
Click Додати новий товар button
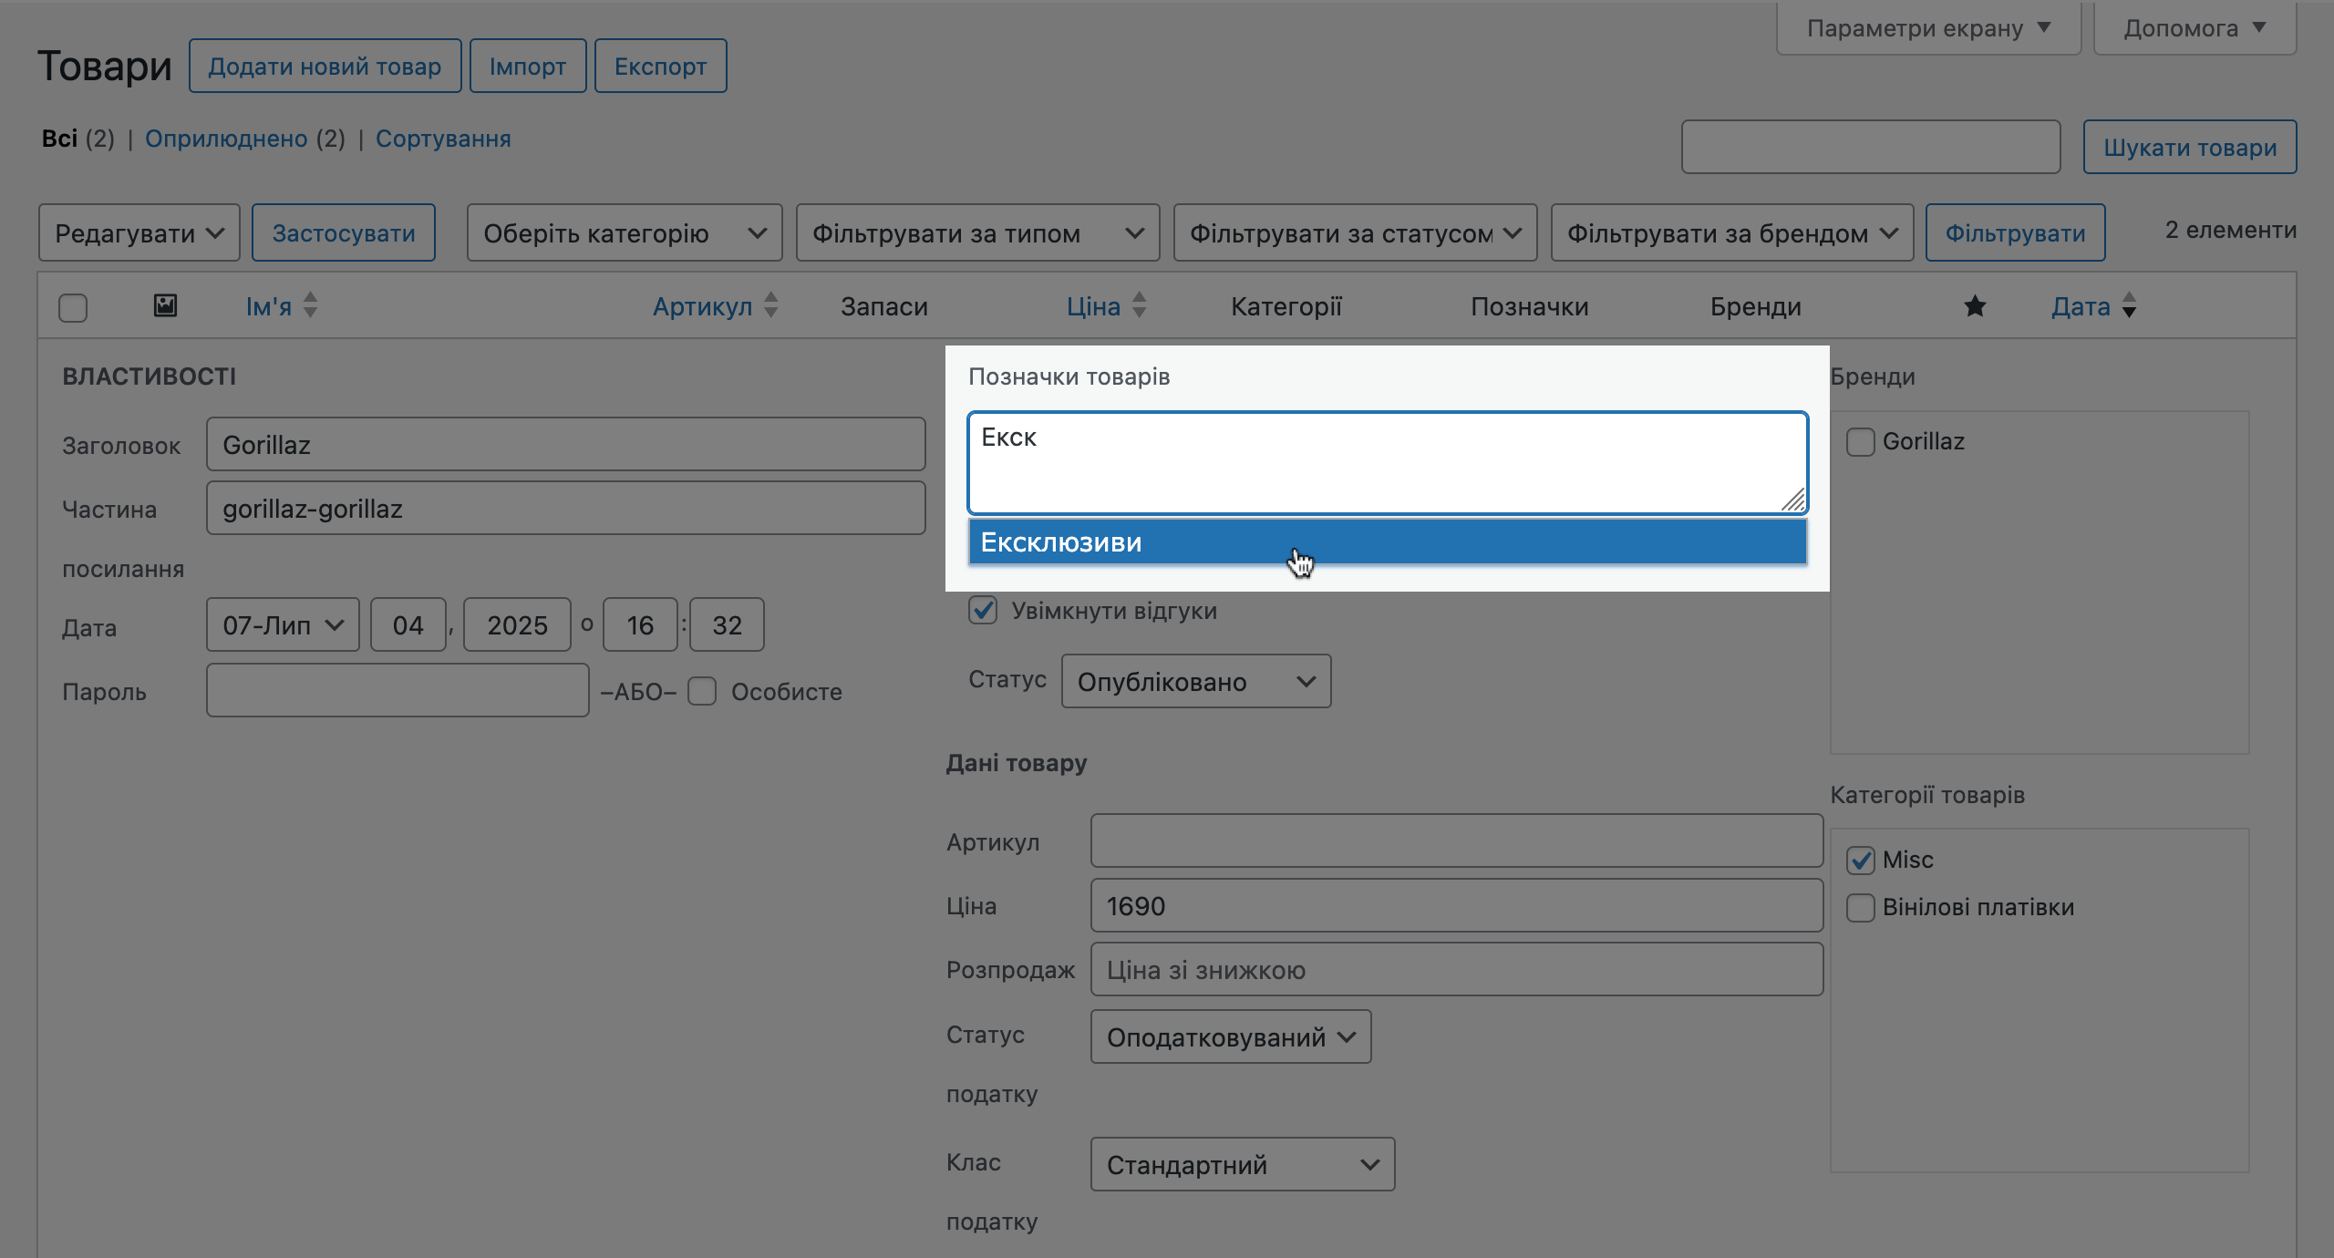pos(325,66)
